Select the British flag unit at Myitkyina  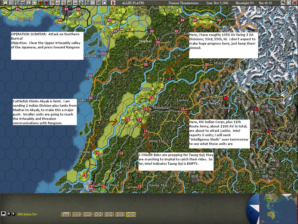pos(207,64)
